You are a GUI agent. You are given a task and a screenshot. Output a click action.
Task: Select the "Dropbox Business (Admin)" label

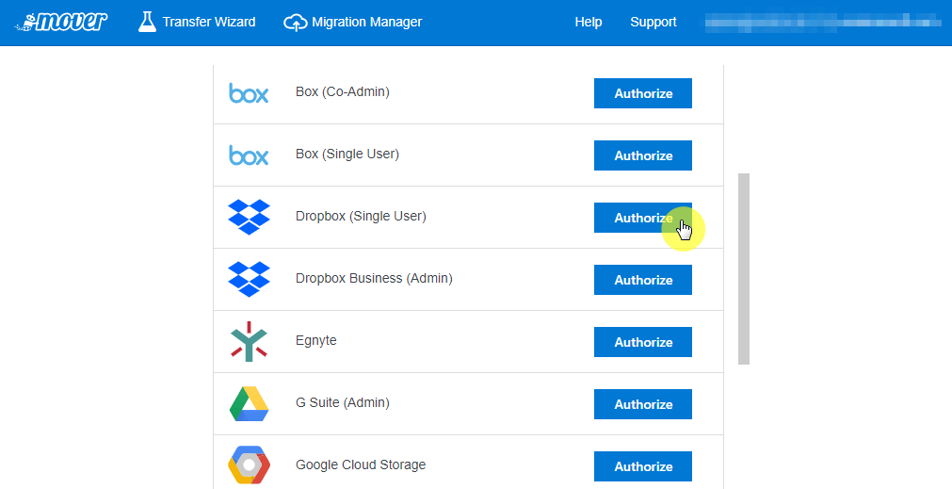point(374,278)
